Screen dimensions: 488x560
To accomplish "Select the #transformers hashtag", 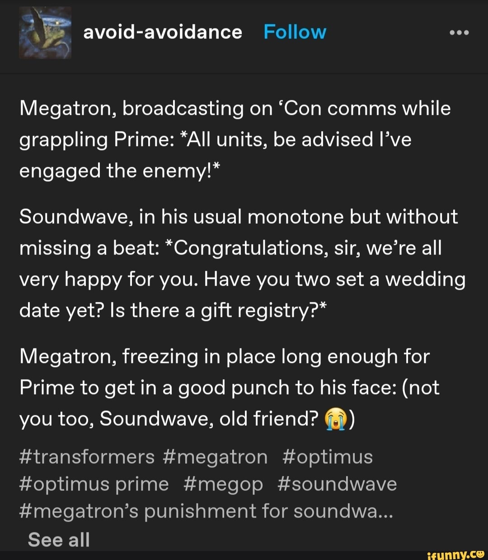I will click(x=87, y=456).
